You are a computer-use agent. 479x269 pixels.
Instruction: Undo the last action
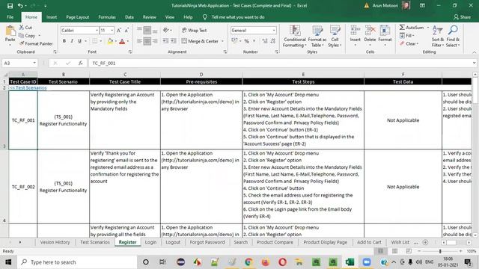click(x=20, y=5)
